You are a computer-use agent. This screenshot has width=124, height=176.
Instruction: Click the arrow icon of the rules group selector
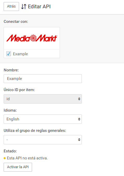79,140
